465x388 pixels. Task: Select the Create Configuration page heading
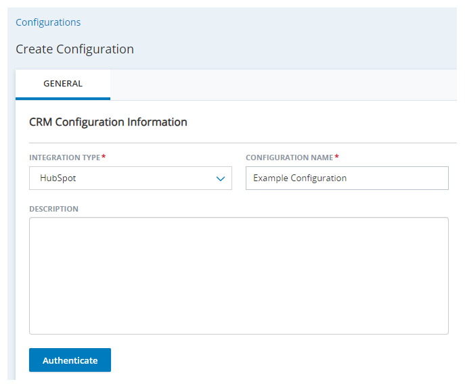74,49
